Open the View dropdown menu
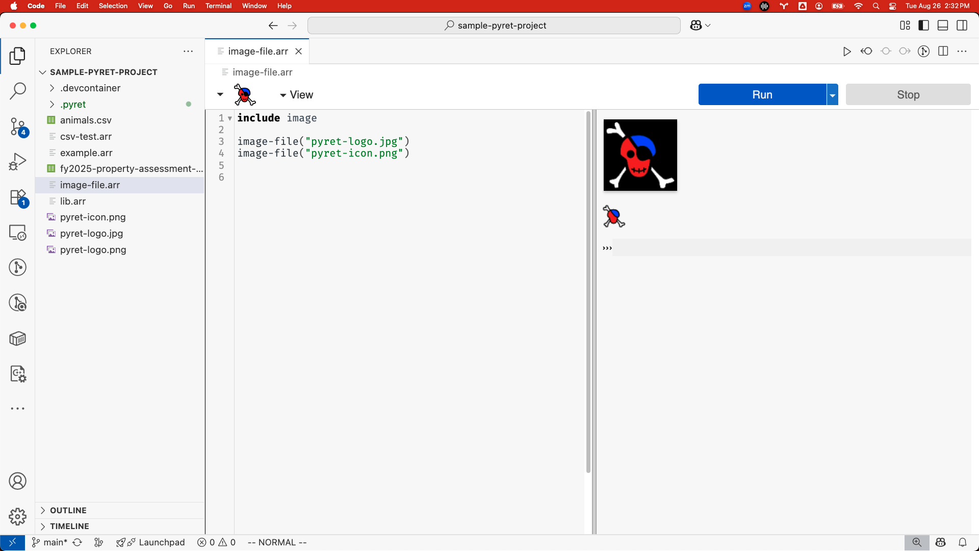 point(296,95)
